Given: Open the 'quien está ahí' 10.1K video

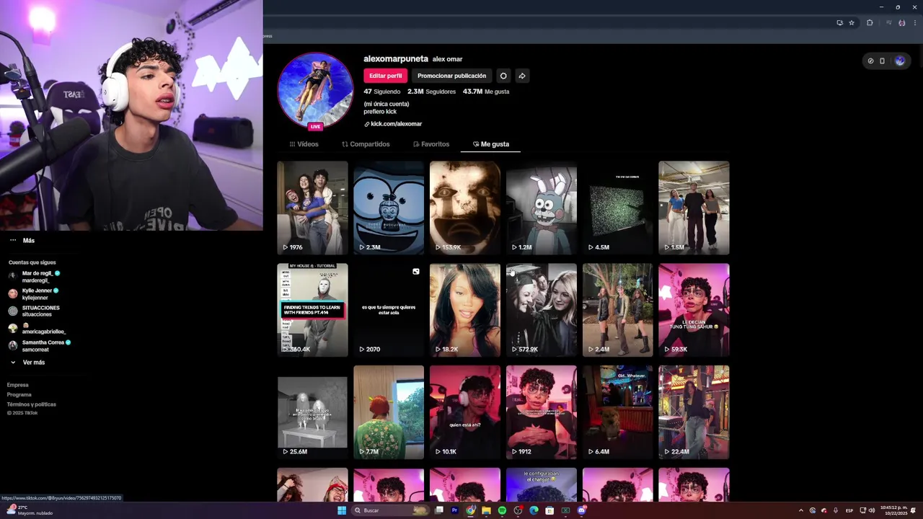Looking at the screenshot, I should click(465, 412).
